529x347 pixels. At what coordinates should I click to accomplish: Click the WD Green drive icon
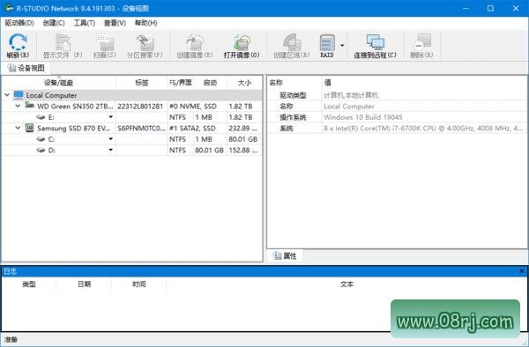click(x=30, y=106)
